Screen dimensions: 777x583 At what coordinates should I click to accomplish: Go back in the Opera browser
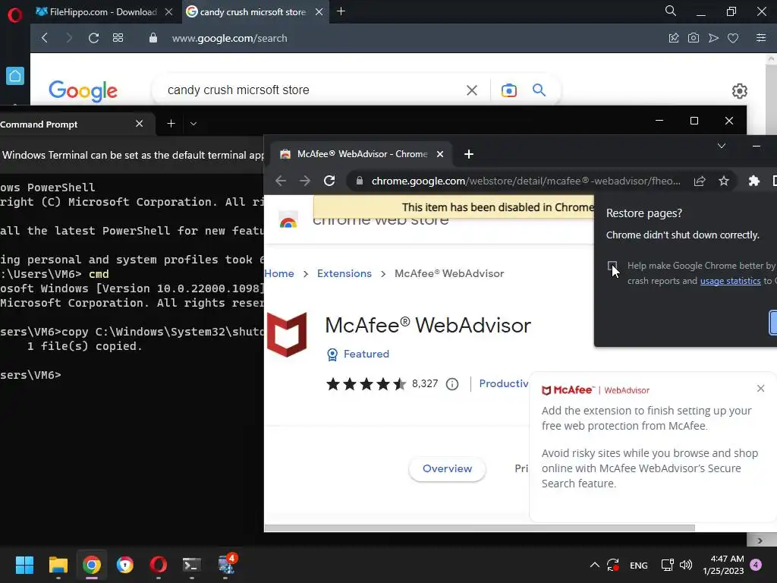pyautogui.click(x=45, y=38)
